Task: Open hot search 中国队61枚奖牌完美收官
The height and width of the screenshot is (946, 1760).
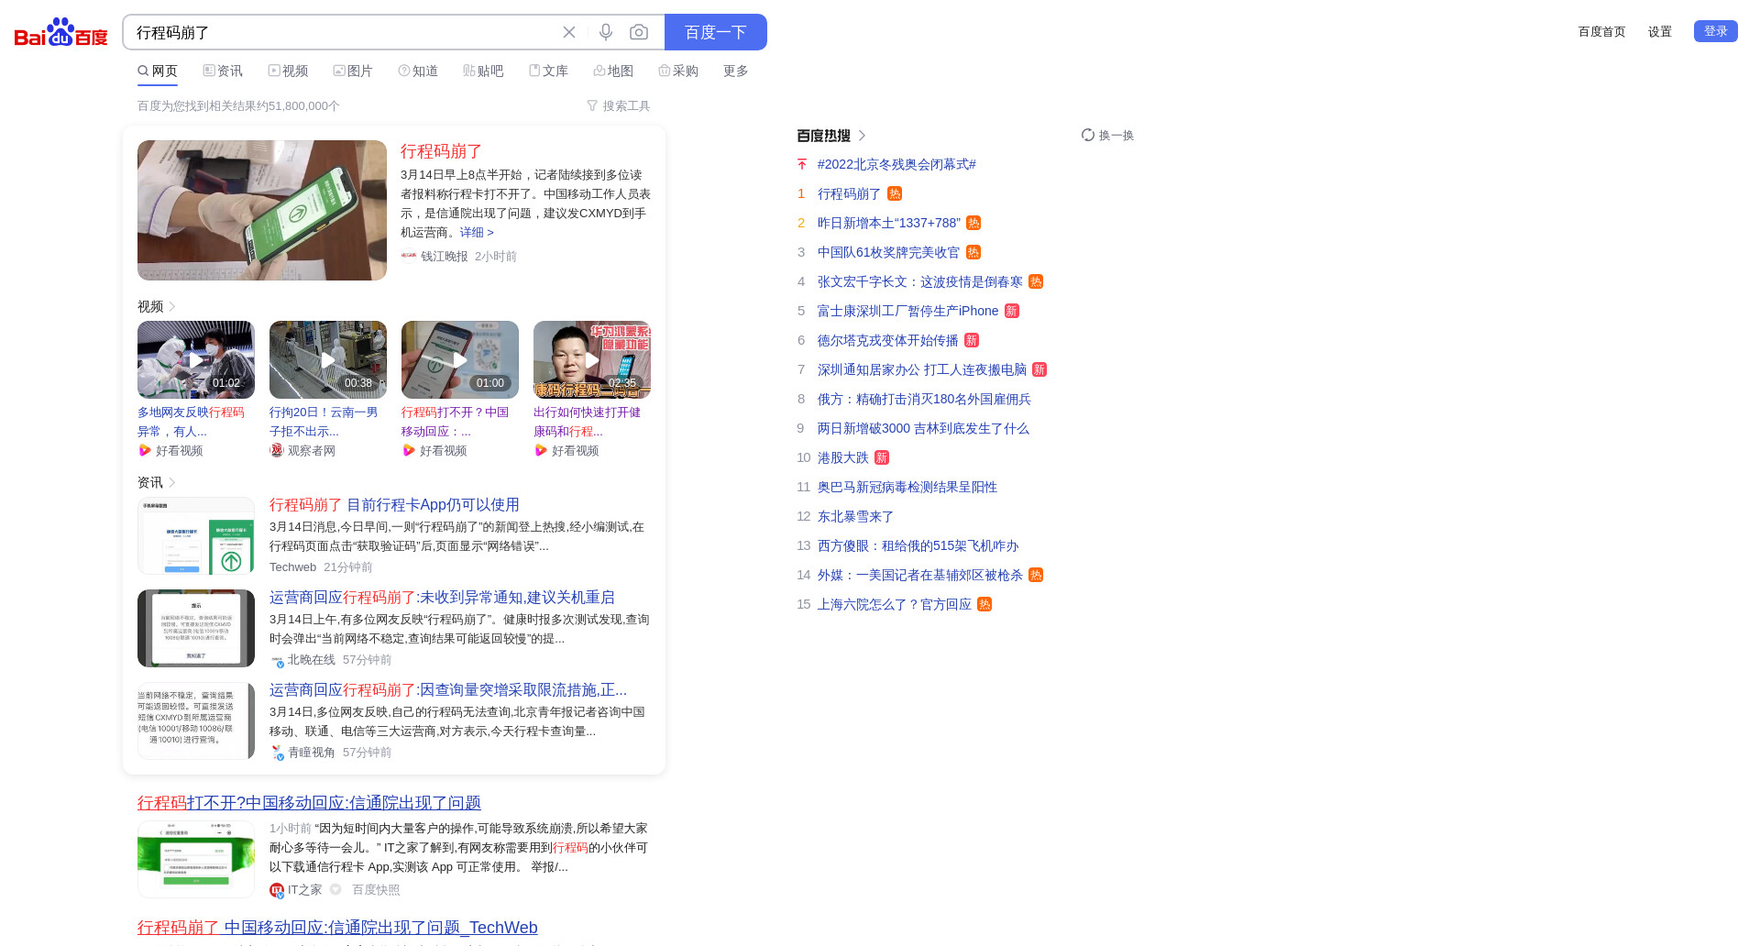Action: (889, 252)
